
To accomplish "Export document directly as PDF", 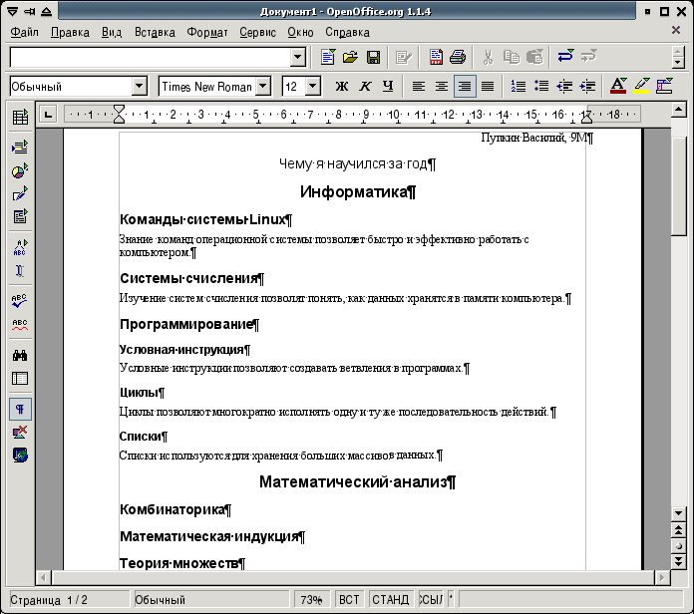I will click(x=436, y=57).
